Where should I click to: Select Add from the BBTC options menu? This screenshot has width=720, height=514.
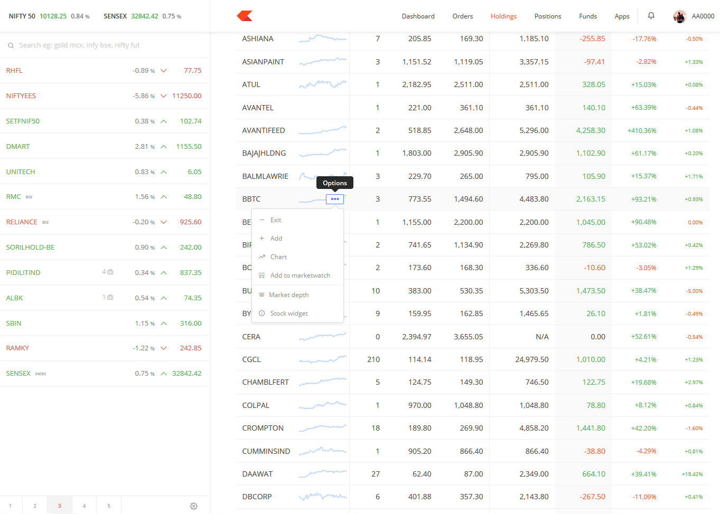tap(298, 239)
